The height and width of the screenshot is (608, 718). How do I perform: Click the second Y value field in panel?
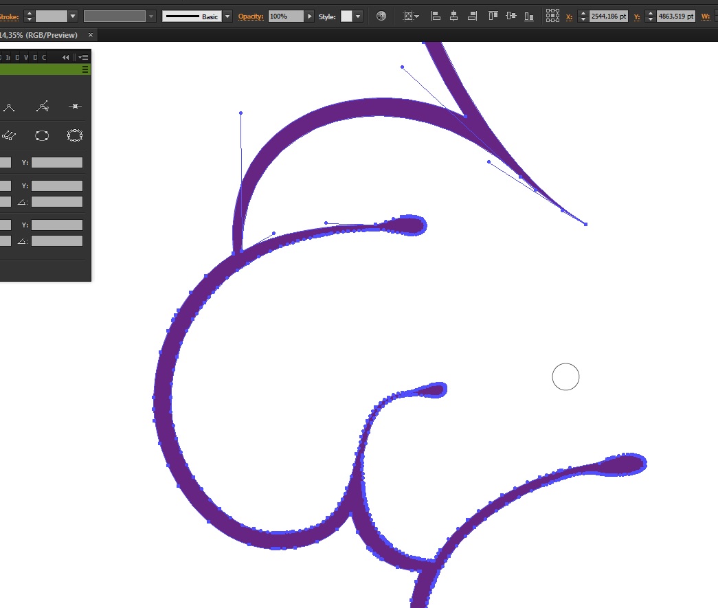click(x=57, y=186)
